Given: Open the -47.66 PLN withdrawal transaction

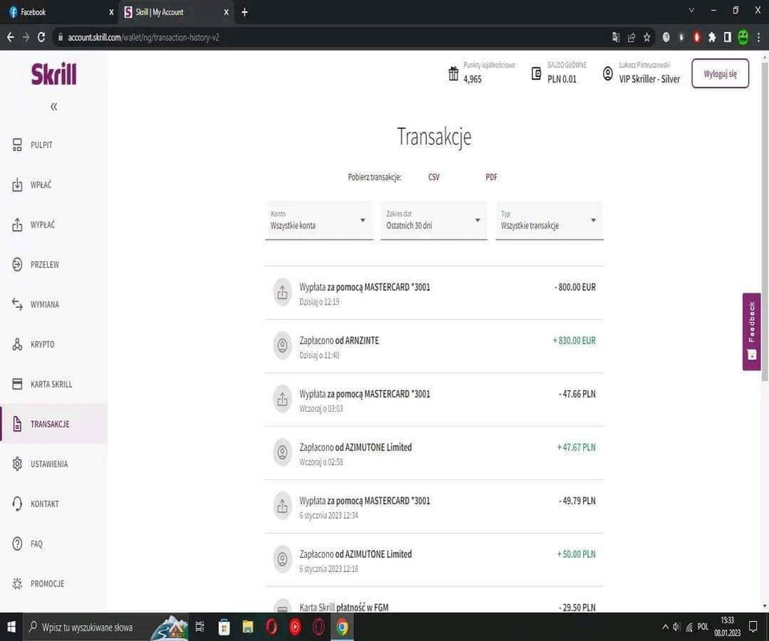Looking at the screenshot, I should point(434,400).
